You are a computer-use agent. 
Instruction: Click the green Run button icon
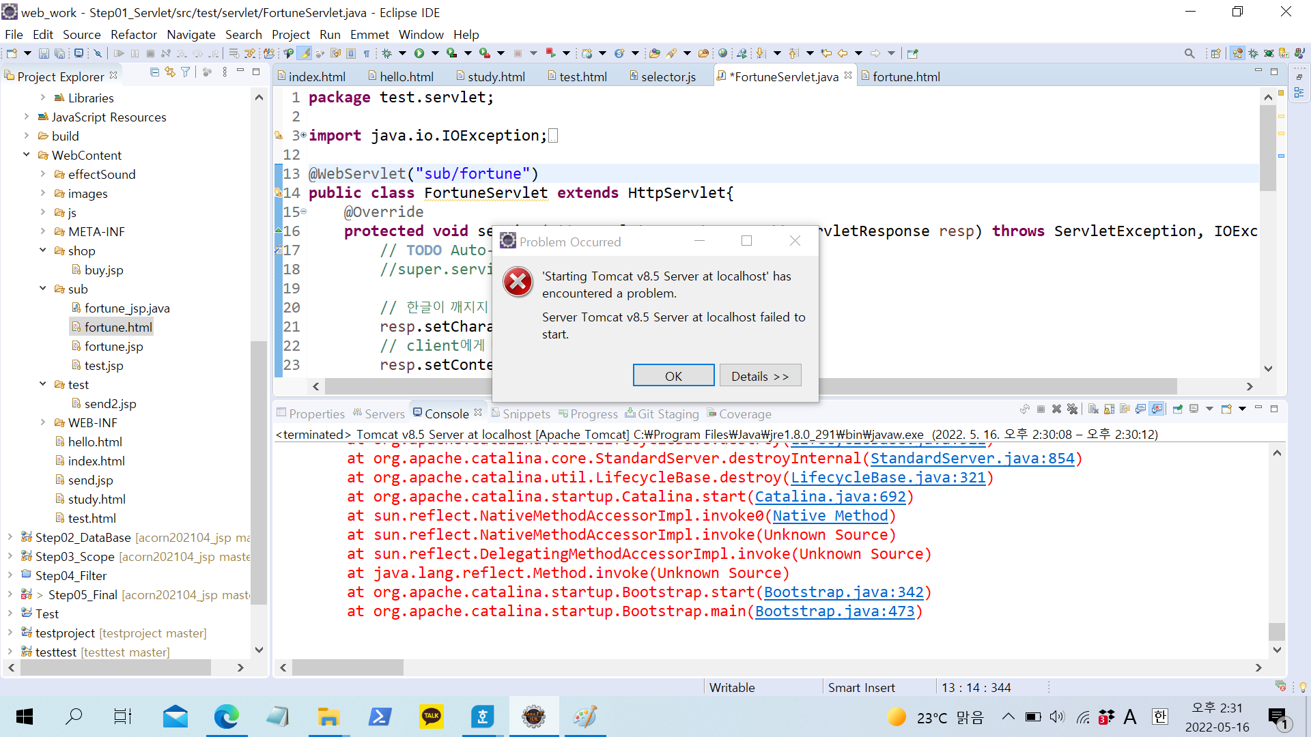click(419, 53)
